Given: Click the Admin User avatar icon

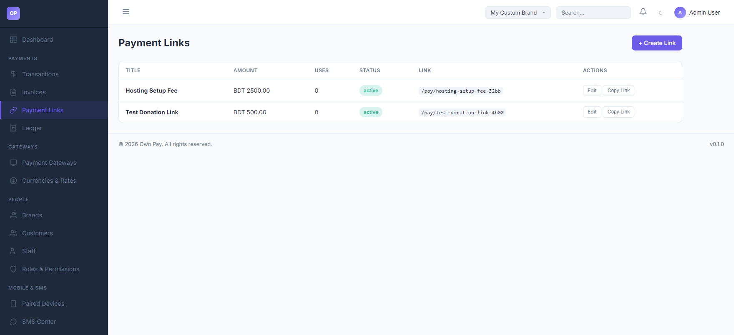Looking at the screenshot, I should (680, 13).
